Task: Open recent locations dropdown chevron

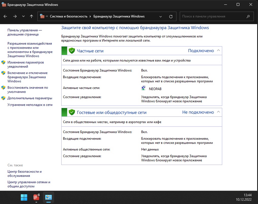Action: [x=23, y=16]
